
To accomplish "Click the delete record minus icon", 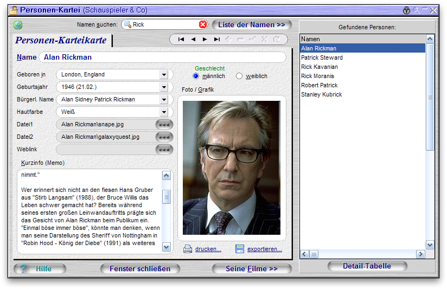I will (241, 40).
